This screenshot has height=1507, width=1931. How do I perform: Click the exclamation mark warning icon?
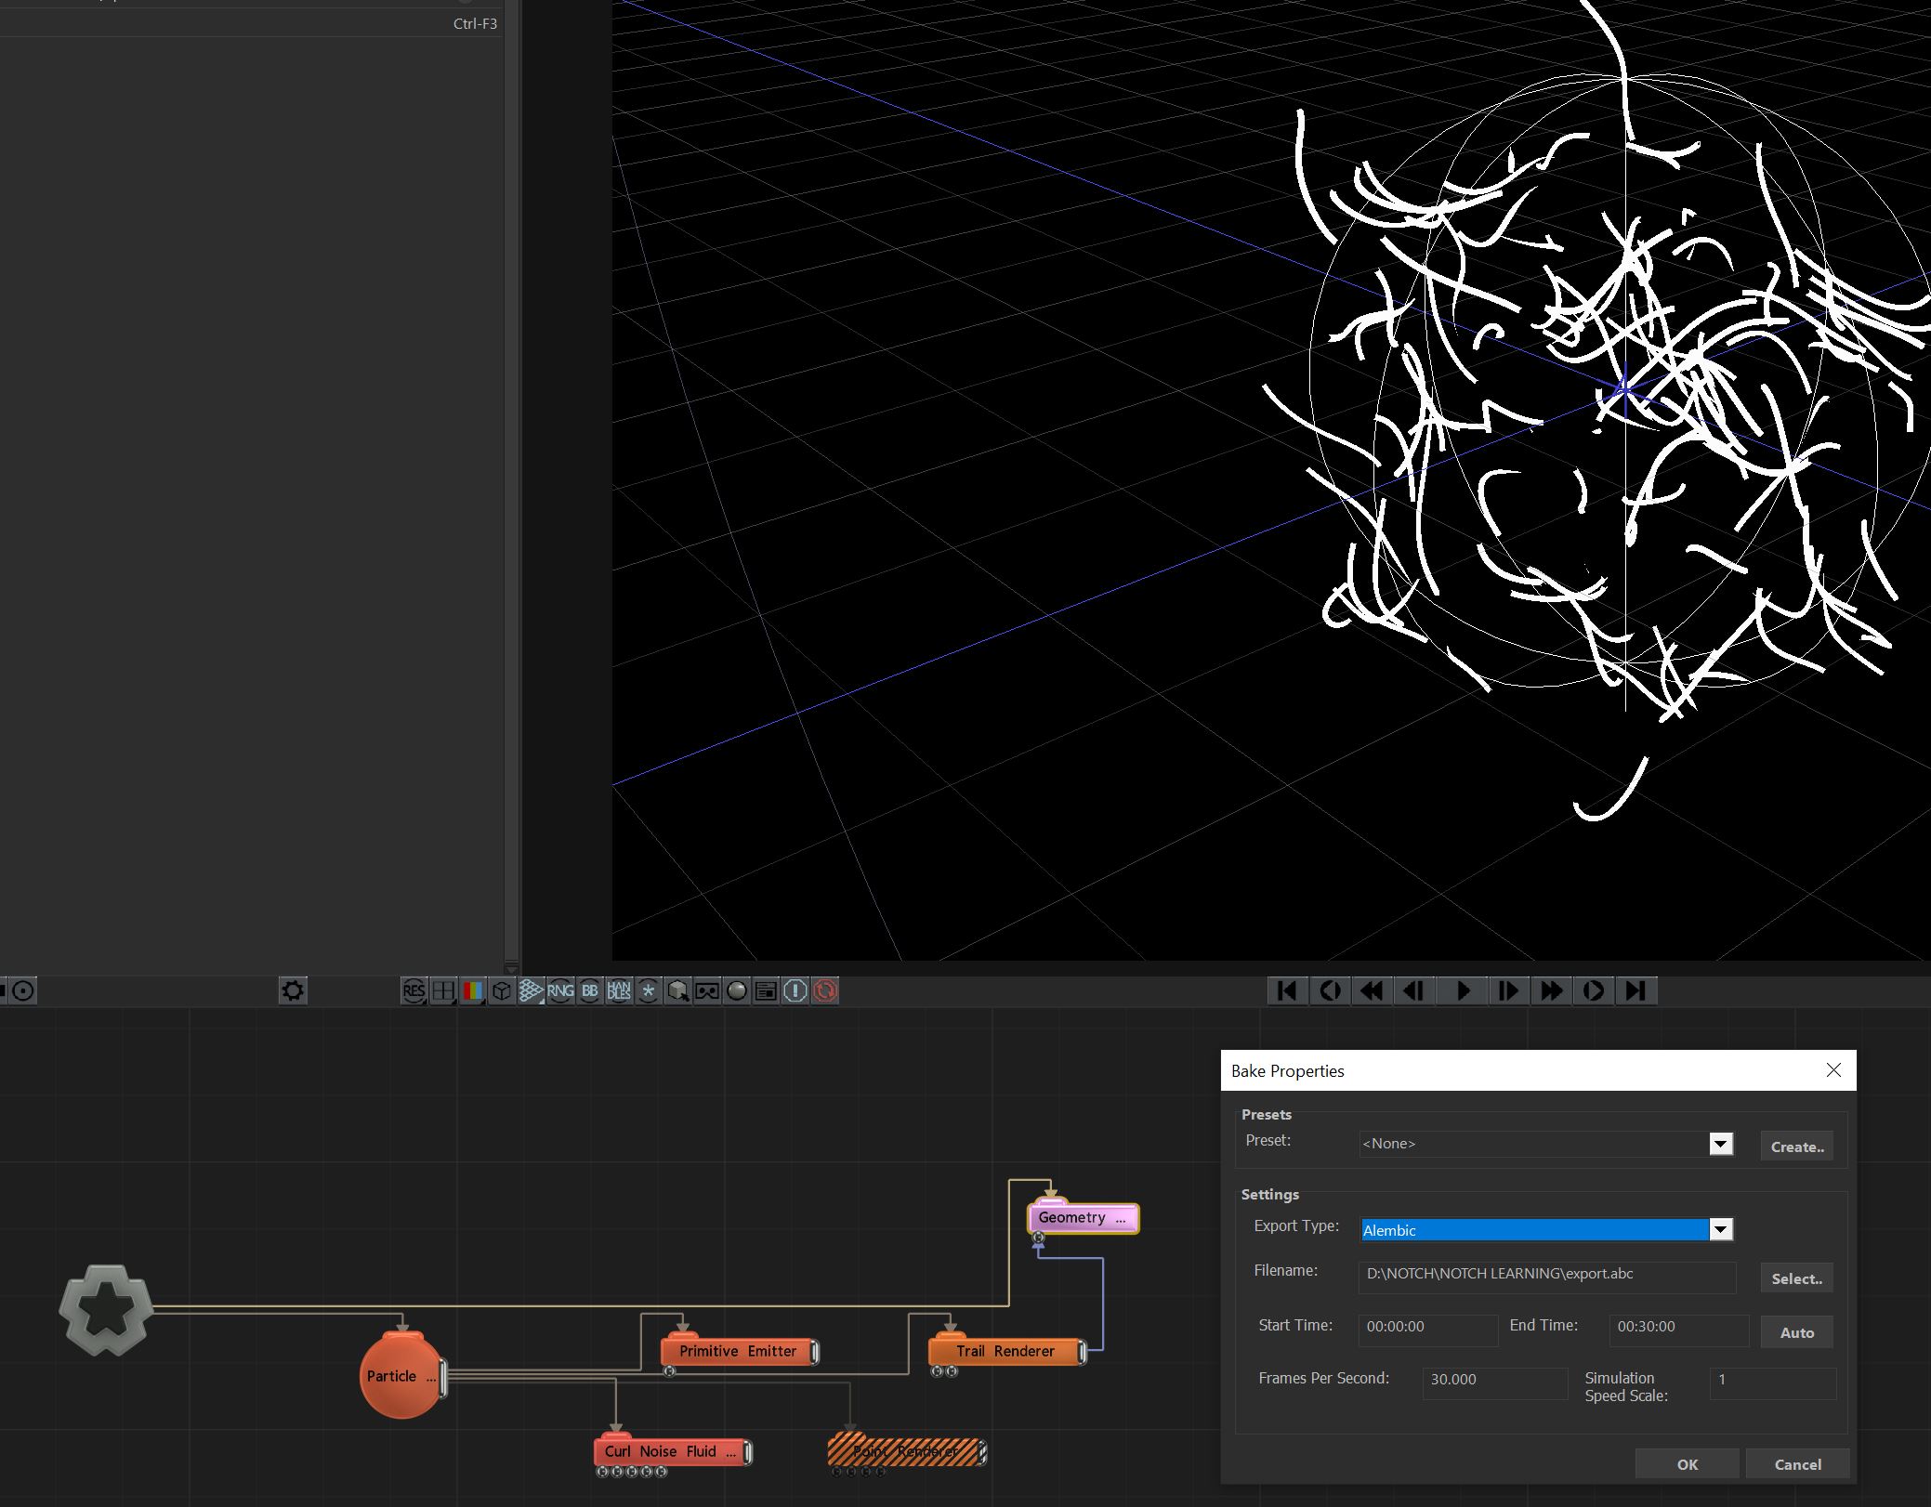pos(795,990)
